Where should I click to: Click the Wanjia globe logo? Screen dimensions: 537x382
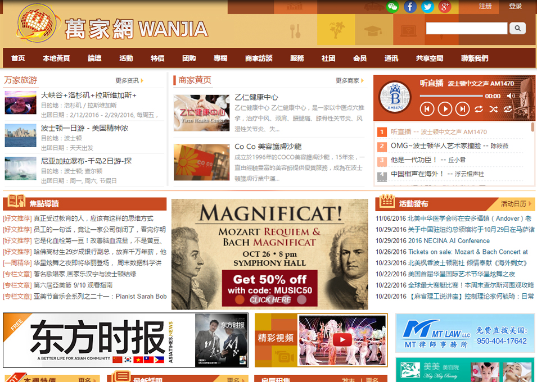[x=37, y=23]
